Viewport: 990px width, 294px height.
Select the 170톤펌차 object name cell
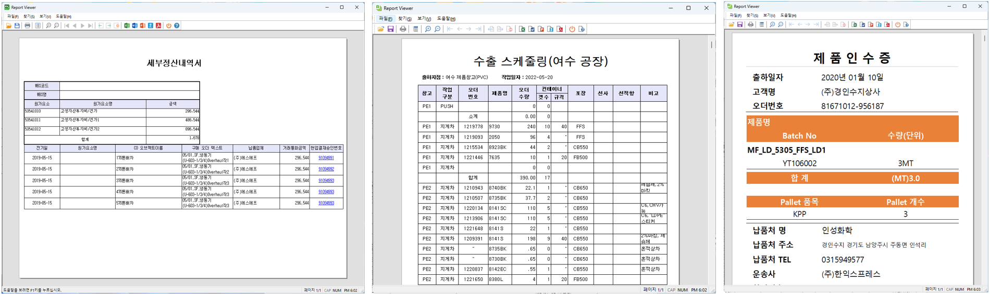pyautogui.click(x=148, y=158)
